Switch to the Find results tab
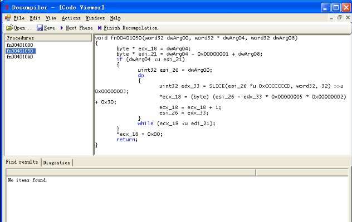The width and height of the screenshot is (352, 222). 22,162
